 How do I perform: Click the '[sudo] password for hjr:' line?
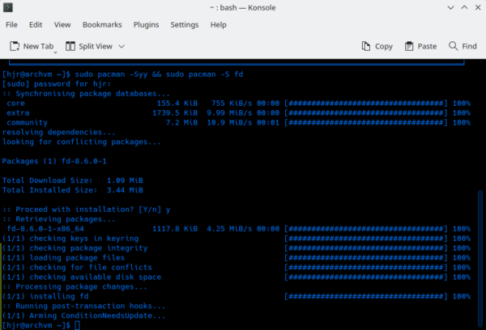coord(57,84)
